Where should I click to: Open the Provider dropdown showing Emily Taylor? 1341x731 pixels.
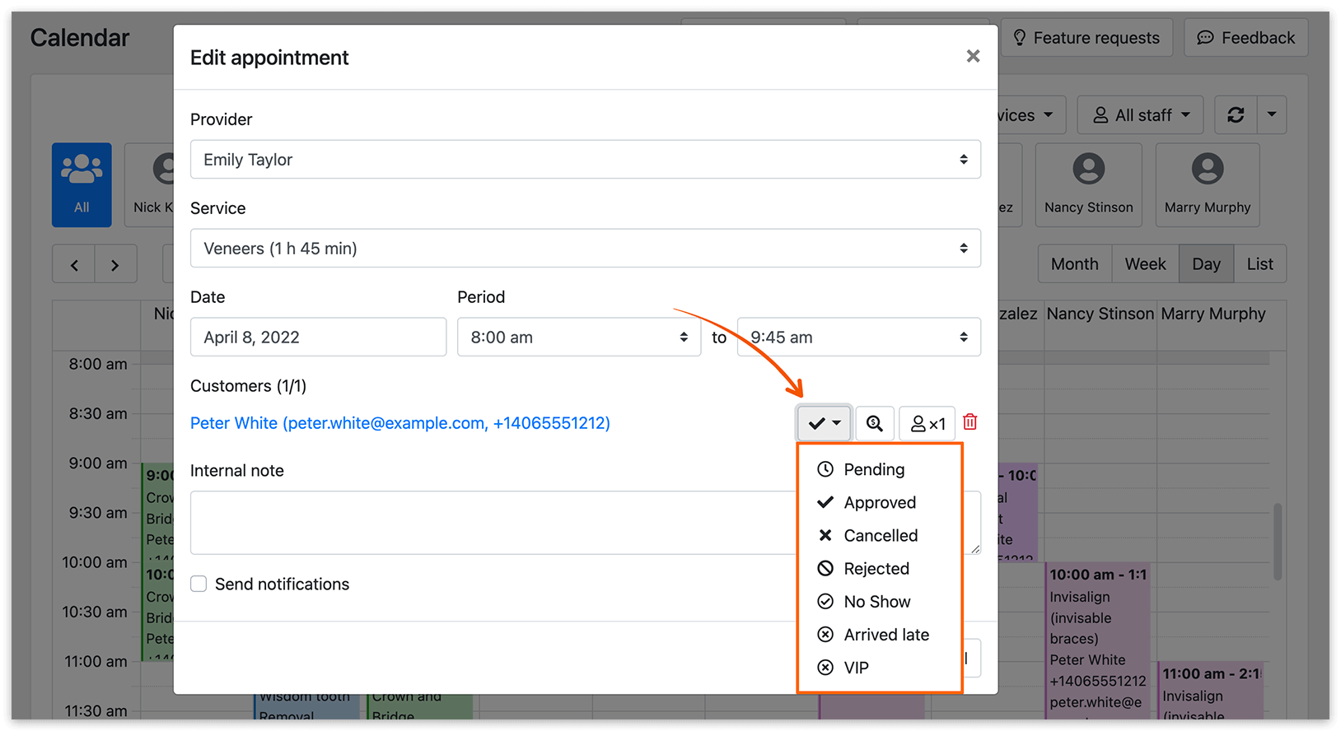[585, 159]
